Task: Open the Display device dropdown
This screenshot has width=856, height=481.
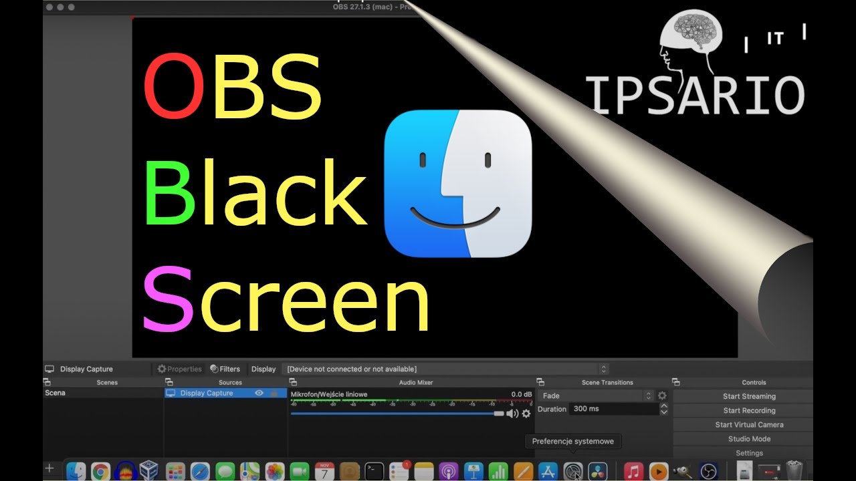Action: (x=446, y=369)
